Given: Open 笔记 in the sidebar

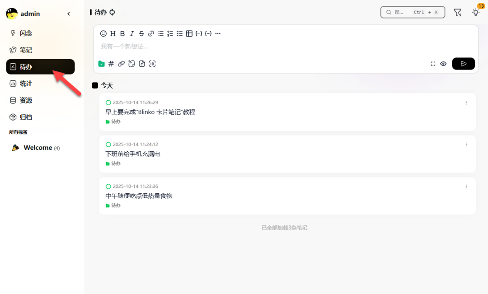Looking at the screenshot, I should 41,50.
